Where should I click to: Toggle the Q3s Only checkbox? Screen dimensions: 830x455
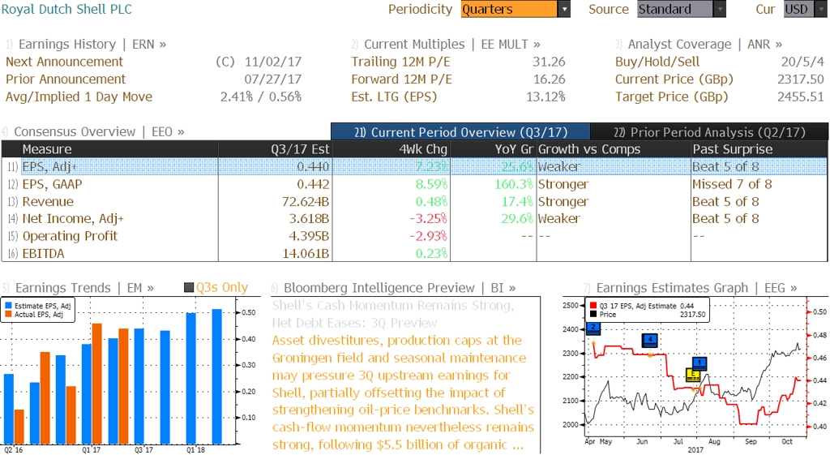[x=188, y=288]
